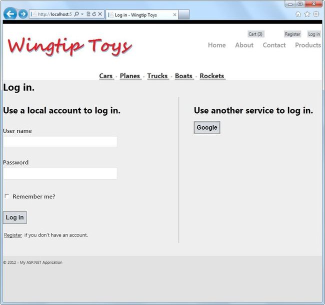Screen dimensions: 325x305
Task: Log in using the Google button
Action: pos(207,128)
